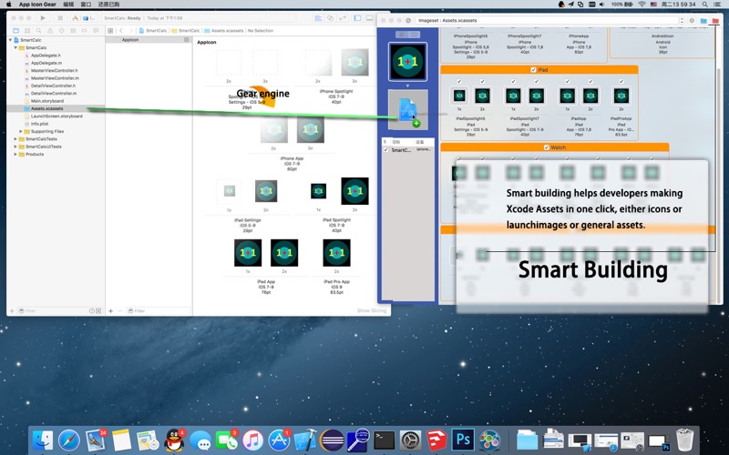Open Spotlight search in menu bar
Viewport: 729px width, 455px height.
(x=704, y=5)
